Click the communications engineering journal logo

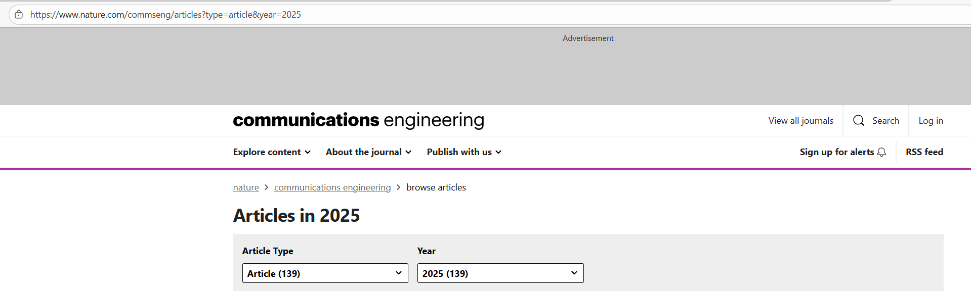coord(359,120)
